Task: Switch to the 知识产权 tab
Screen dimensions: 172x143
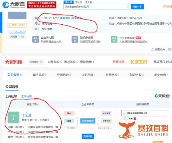Action: point(137,75)
